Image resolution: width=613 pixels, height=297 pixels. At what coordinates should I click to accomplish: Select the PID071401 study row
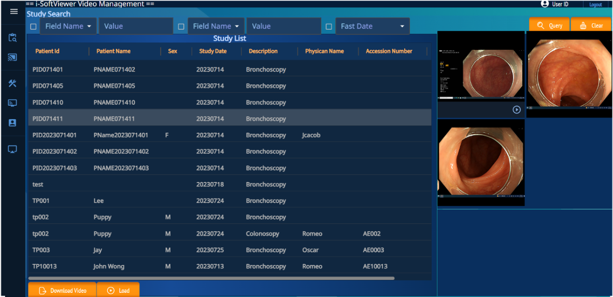(230, 69)
